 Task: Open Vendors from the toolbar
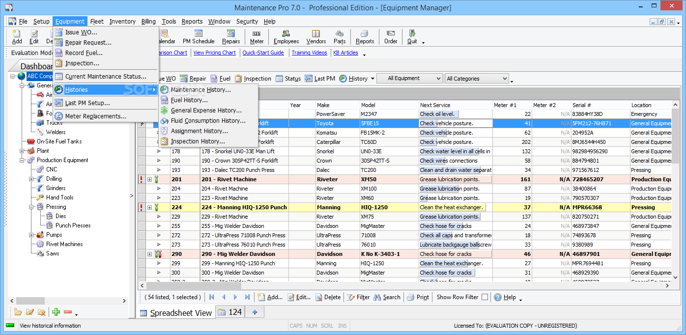click(x=316, y=37)
